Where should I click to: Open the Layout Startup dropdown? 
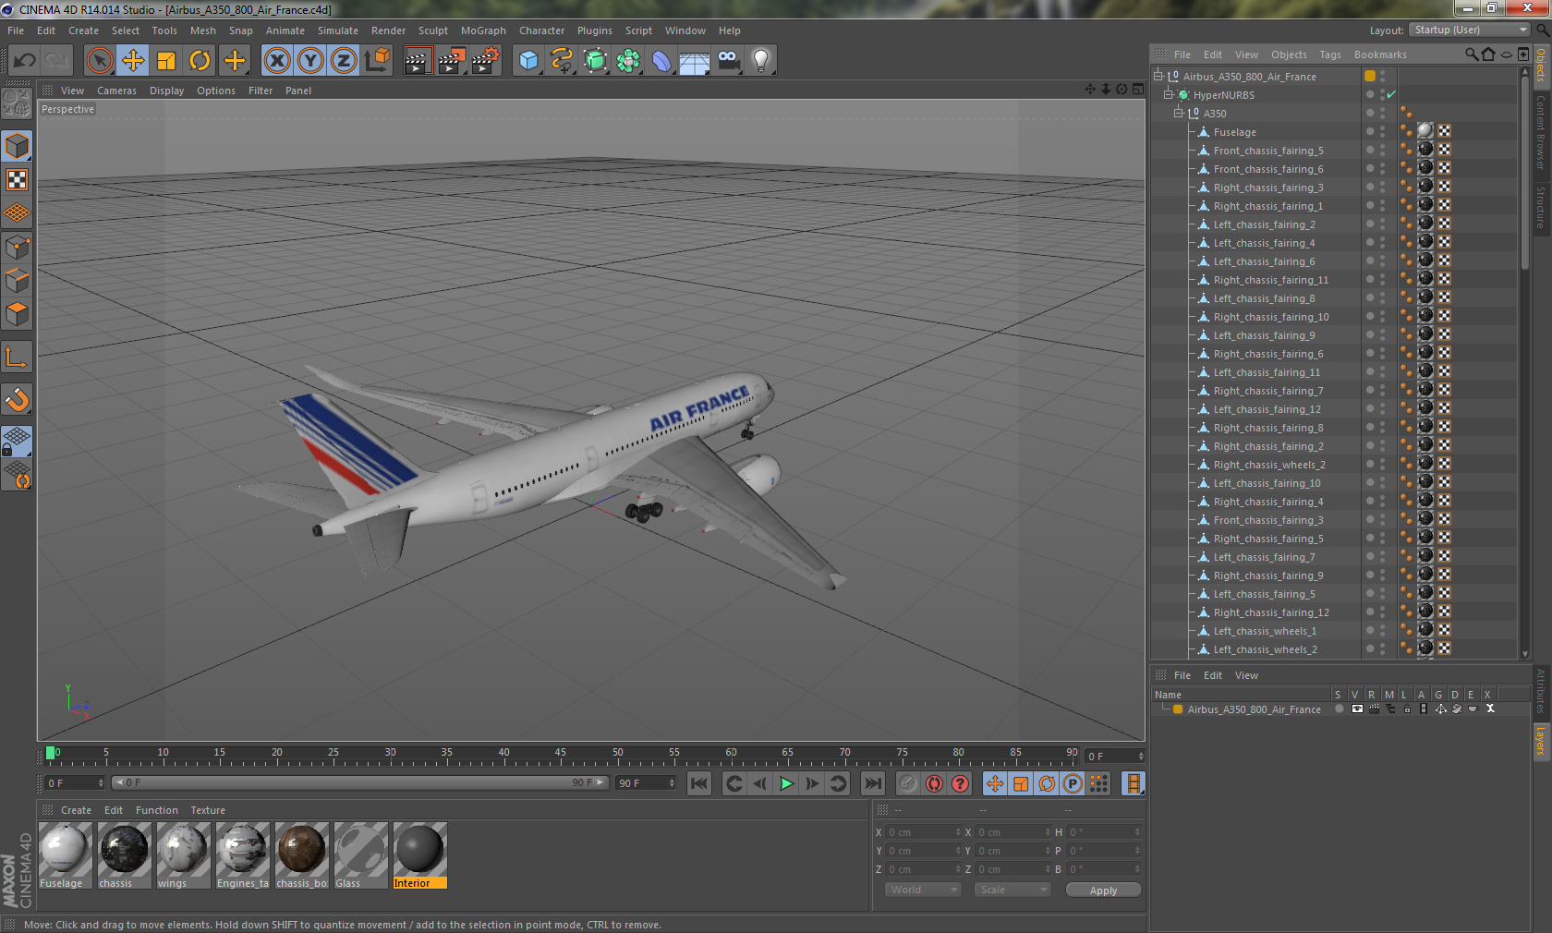[1469, 30]
